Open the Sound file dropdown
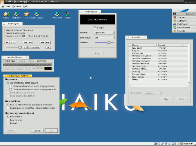196x146 pixels. [x=153, y=93]
